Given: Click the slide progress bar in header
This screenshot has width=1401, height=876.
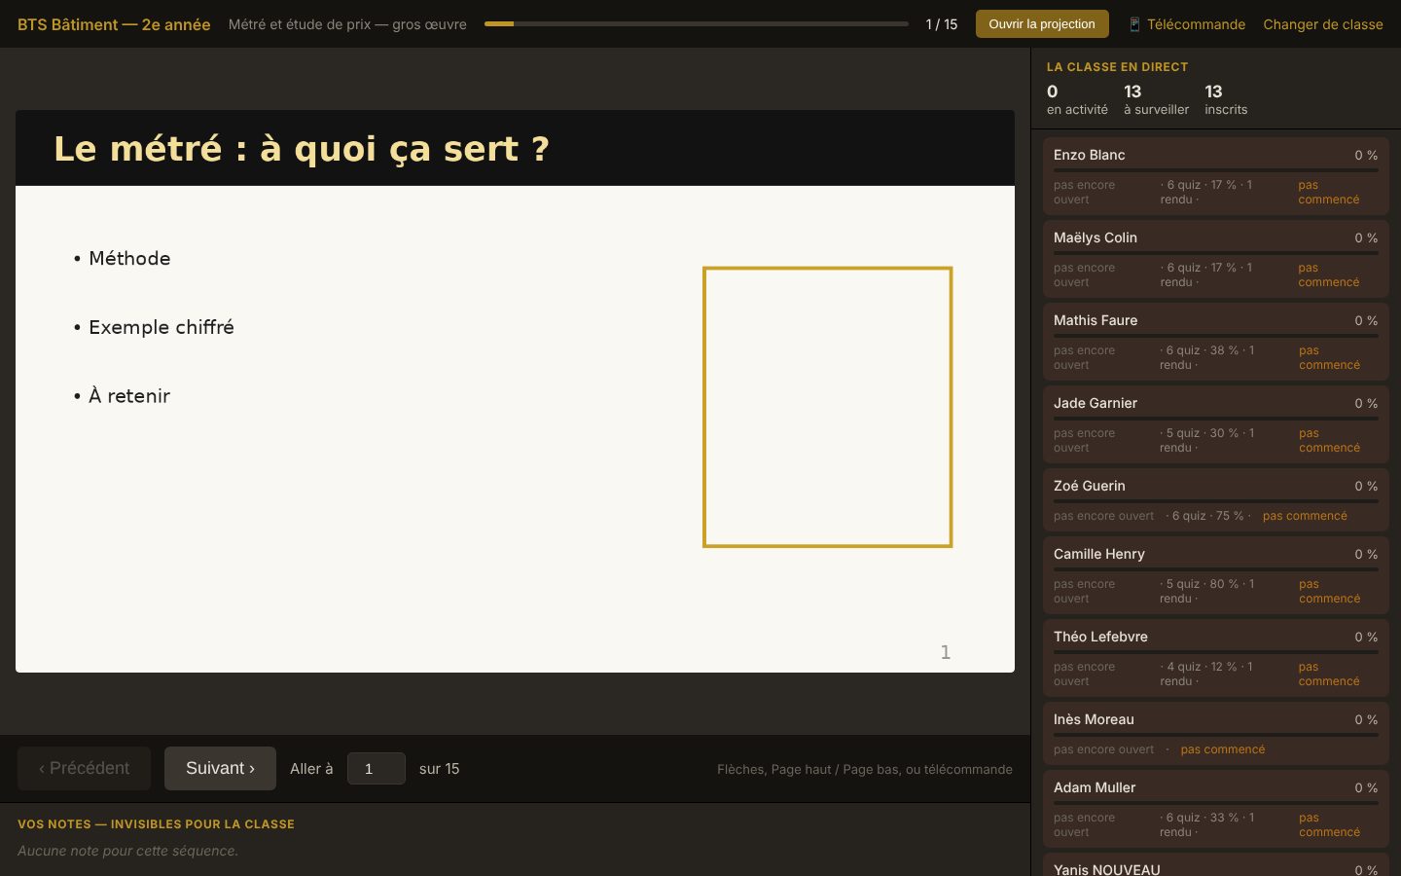Looking at the screenshot, I should click(697, 24).
